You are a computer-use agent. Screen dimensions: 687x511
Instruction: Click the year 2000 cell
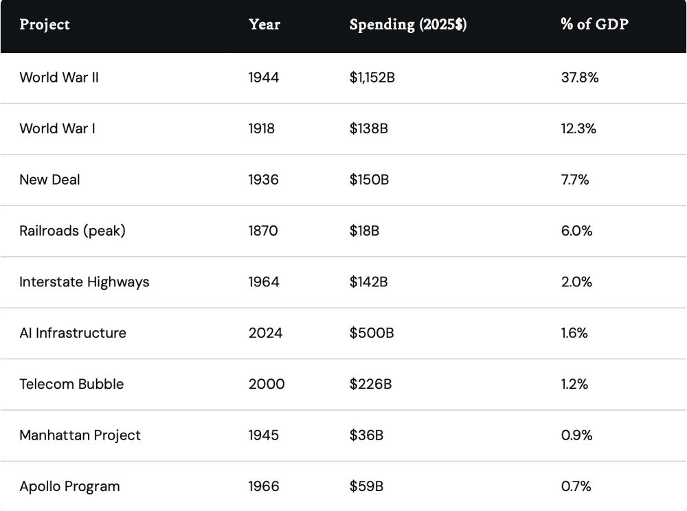tap(267, 384)
